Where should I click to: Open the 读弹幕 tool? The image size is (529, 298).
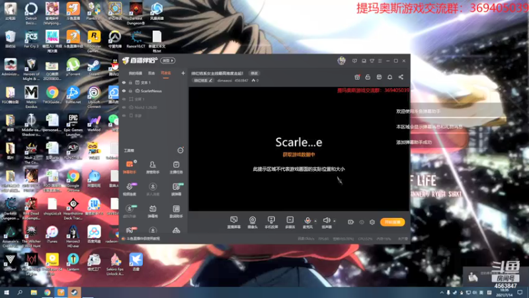tap(176, 189)
